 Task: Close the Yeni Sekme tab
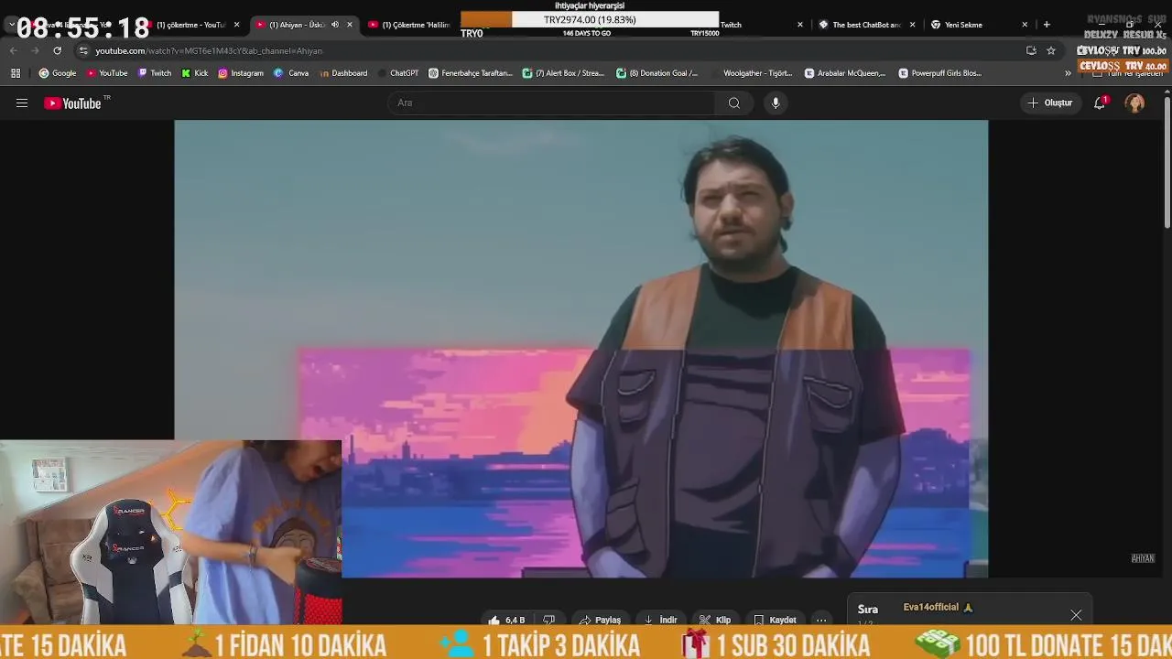[1025, 25]
